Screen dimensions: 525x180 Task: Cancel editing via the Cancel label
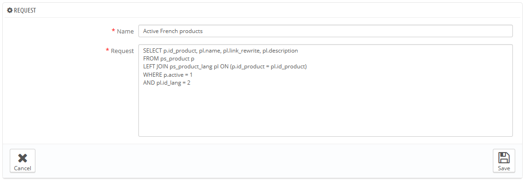pyautogui.click(x=22, y=168)
